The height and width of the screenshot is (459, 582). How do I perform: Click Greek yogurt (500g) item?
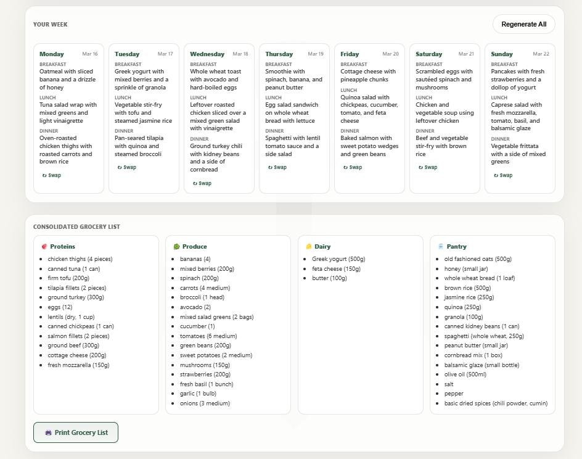pos(338,259)
